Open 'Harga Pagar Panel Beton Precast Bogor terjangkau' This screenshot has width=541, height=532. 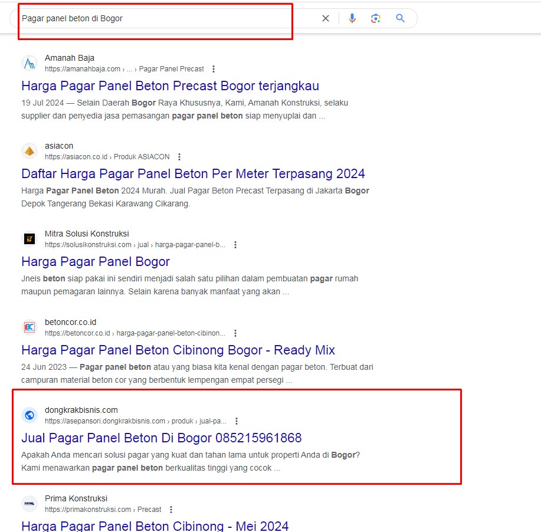(170, 86)
